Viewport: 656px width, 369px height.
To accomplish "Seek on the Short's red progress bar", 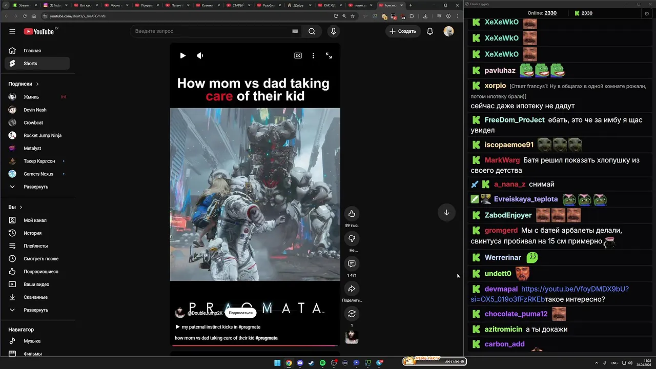I will point(255,345).
